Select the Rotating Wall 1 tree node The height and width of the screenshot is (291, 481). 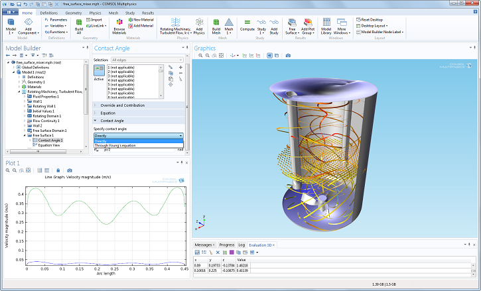[40, 106]
